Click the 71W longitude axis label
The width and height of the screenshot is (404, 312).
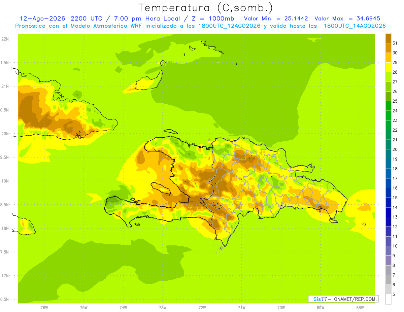click(241, 307)
